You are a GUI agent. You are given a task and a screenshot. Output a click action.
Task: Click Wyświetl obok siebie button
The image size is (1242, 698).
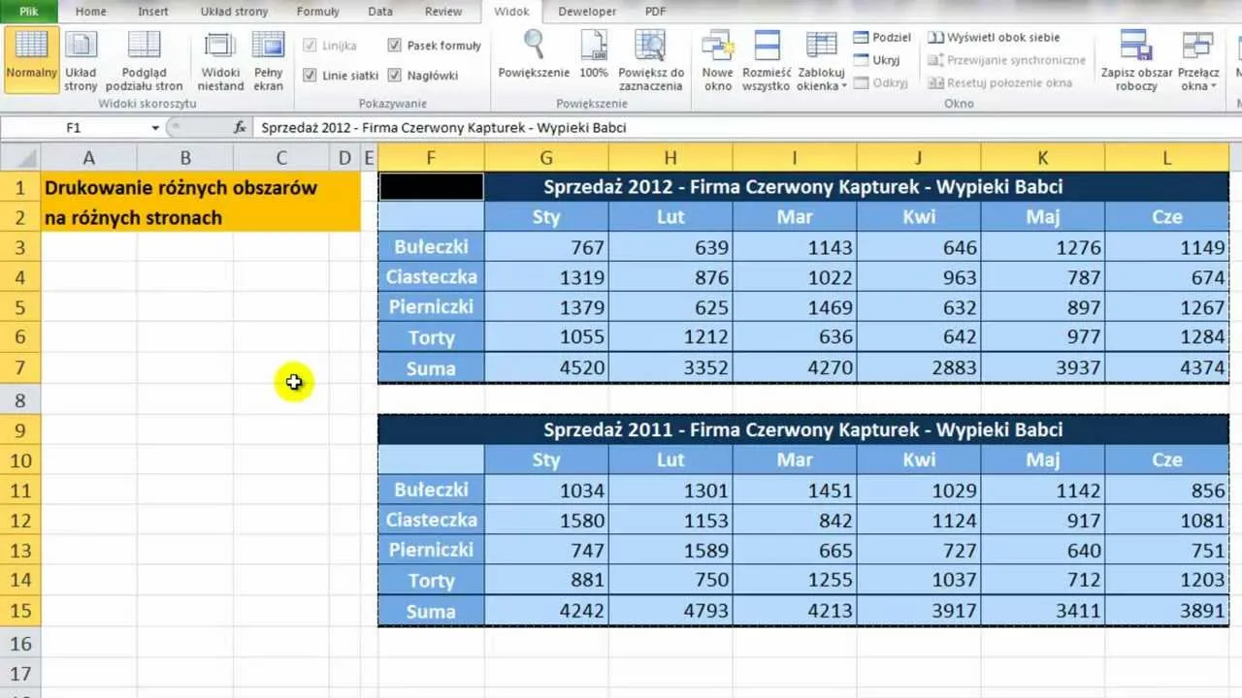[994, 37]
